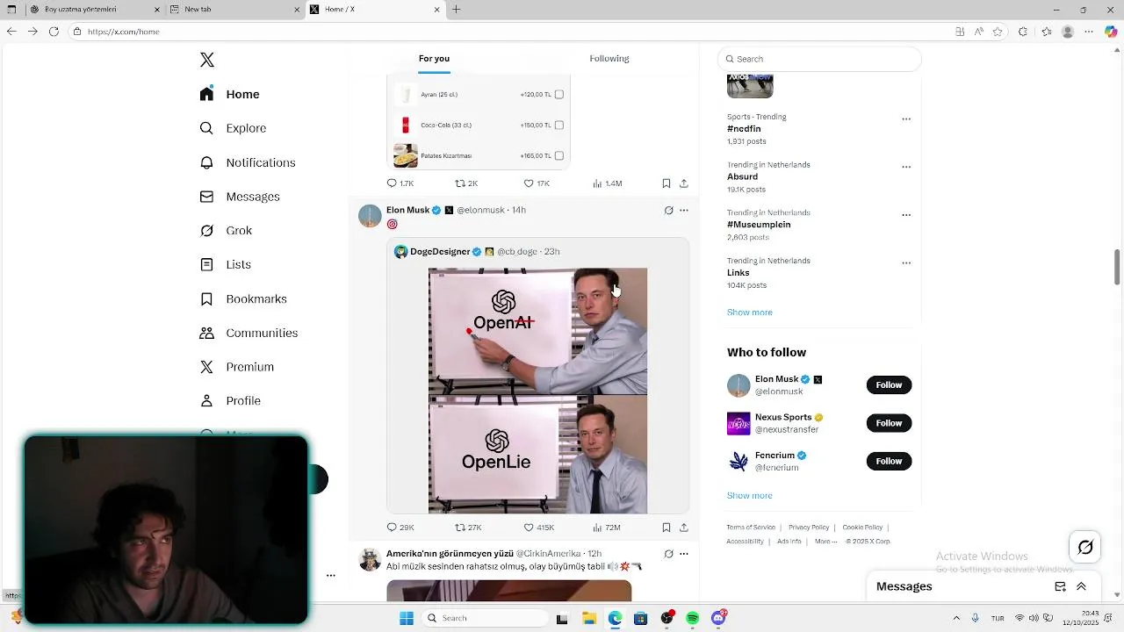Click the Profile person icon
Viewport: 1124px width, 632px height.
click(x=206, y=400)
